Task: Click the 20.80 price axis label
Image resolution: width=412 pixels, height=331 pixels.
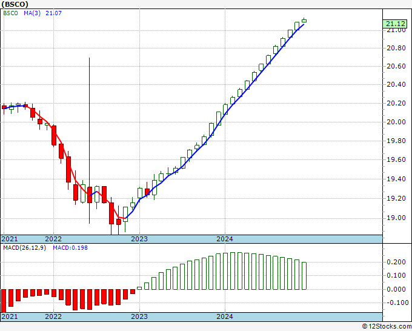Action: click(396, 48)
